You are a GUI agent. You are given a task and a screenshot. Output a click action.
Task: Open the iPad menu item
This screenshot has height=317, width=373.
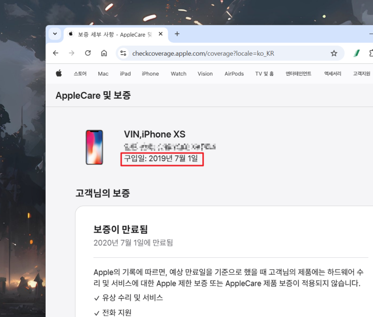click(x=126, y=74)
